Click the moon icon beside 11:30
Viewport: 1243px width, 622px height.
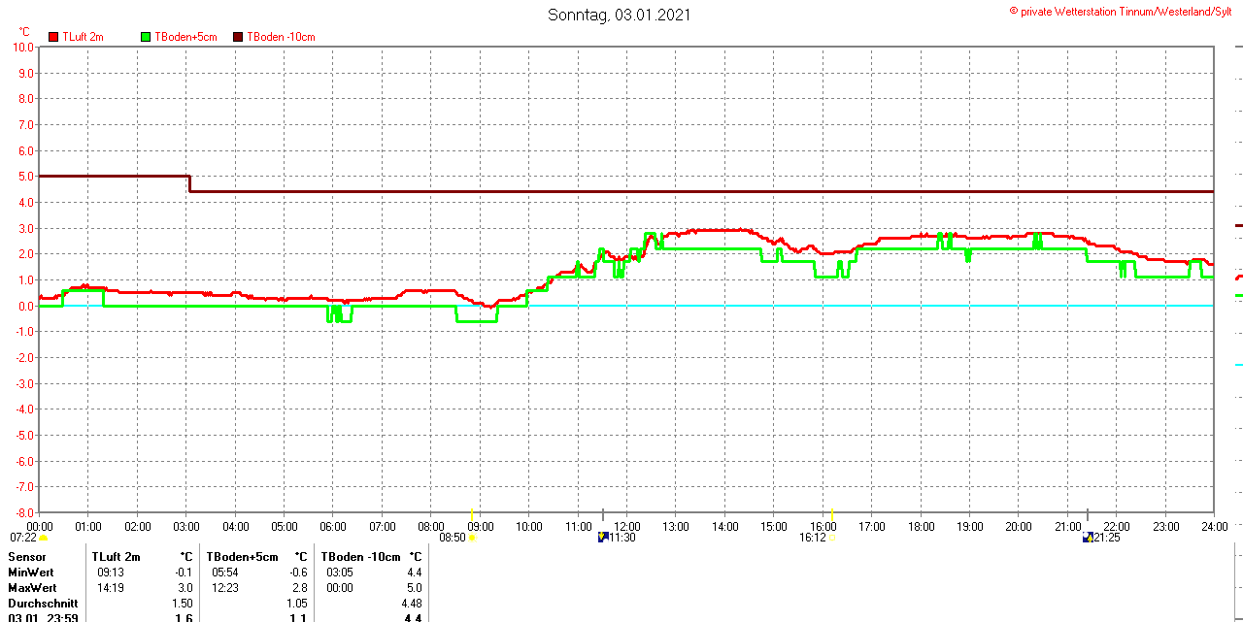603,537
